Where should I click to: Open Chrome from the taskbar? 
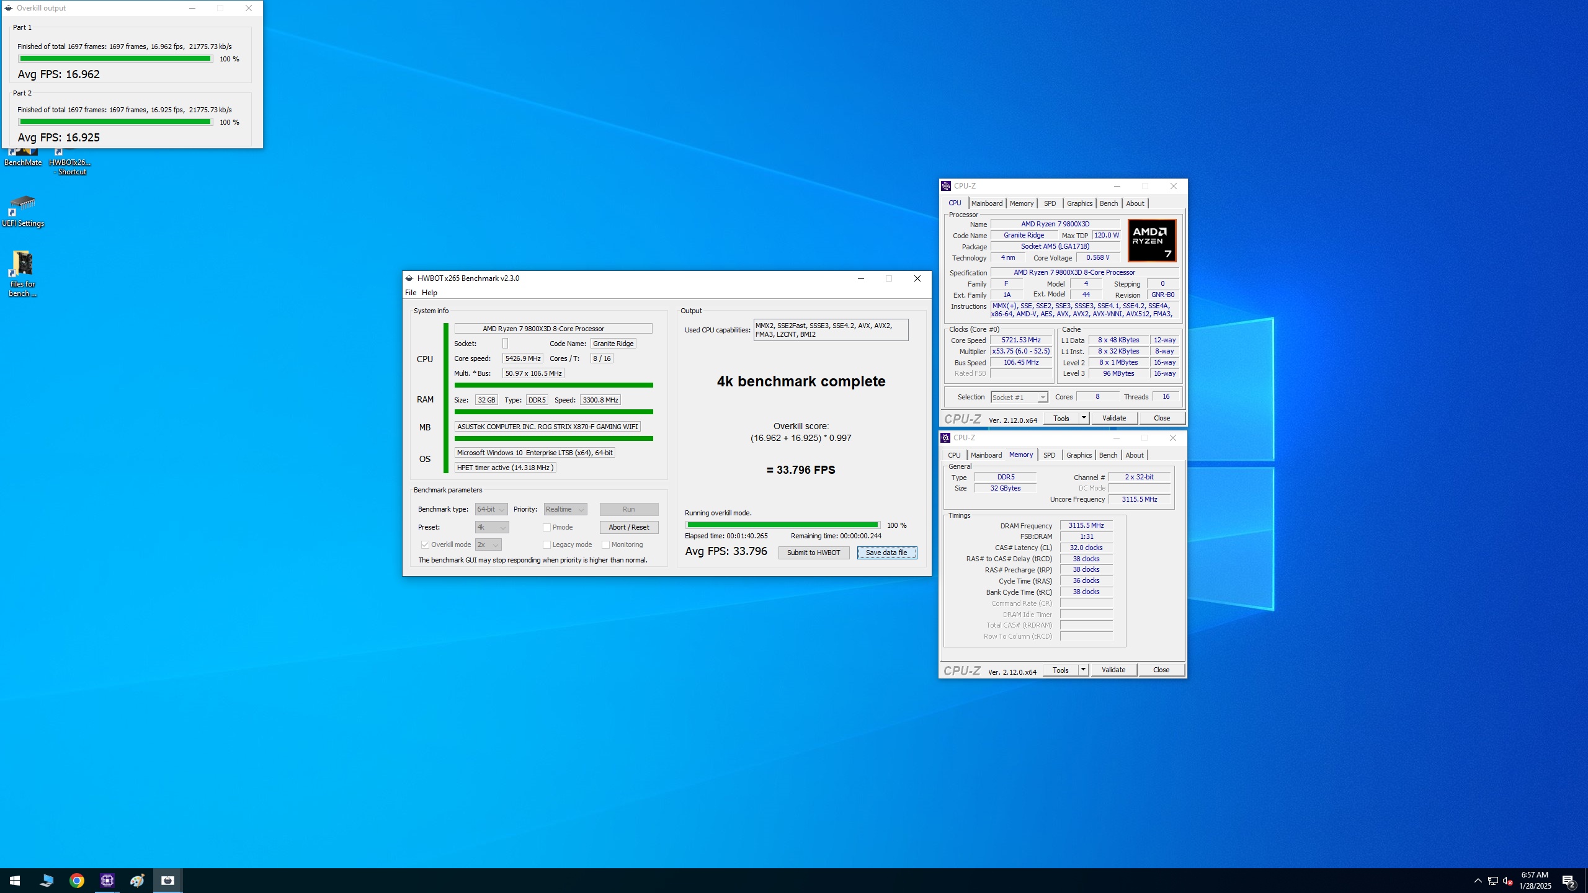point(76,880)
